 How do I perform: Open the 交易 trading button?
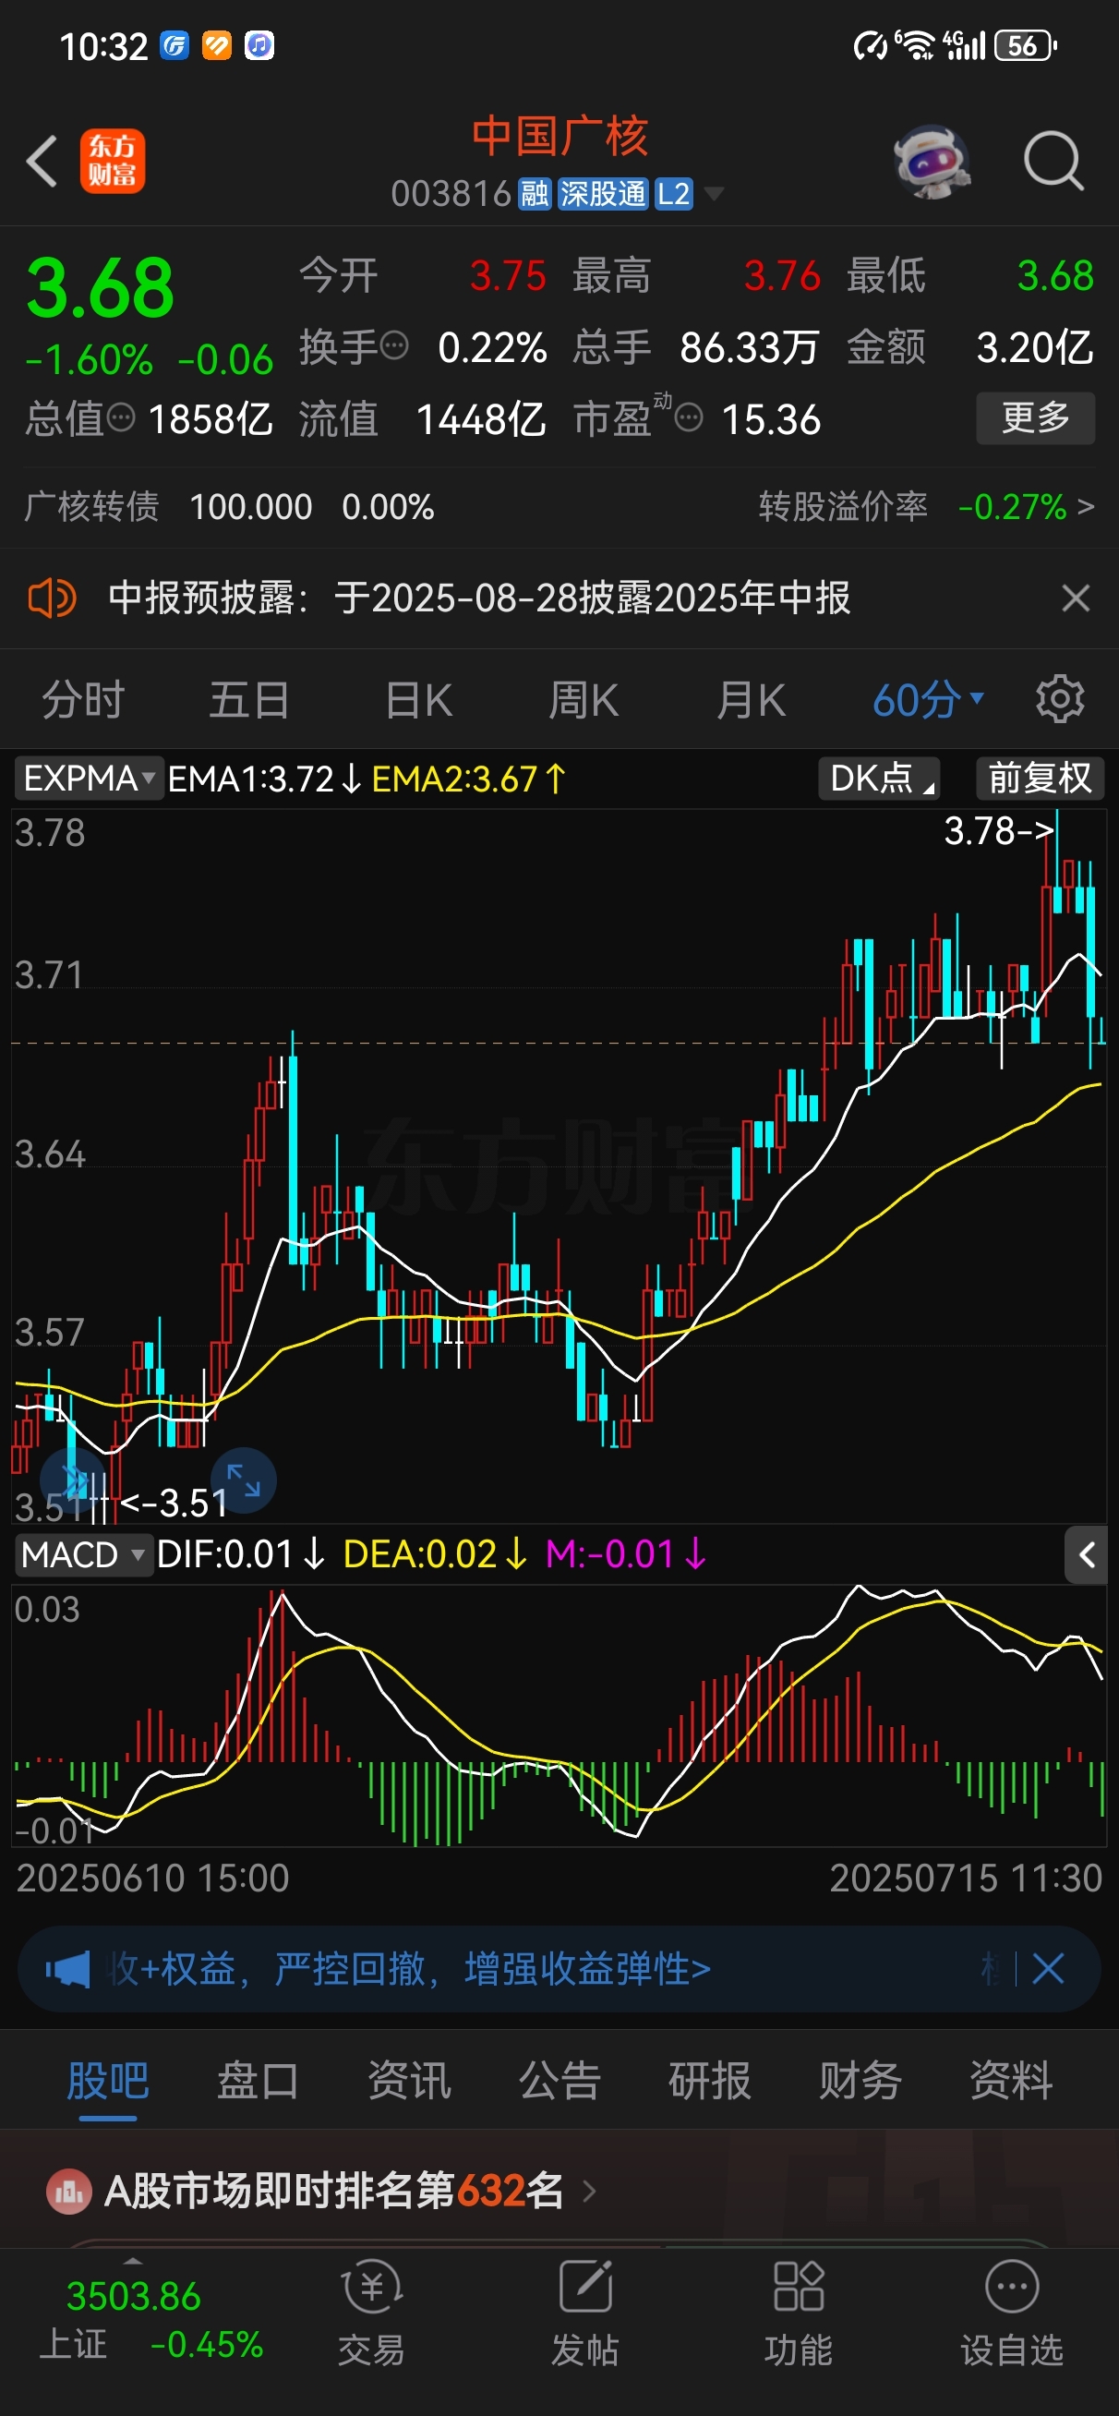(371, 2313)
